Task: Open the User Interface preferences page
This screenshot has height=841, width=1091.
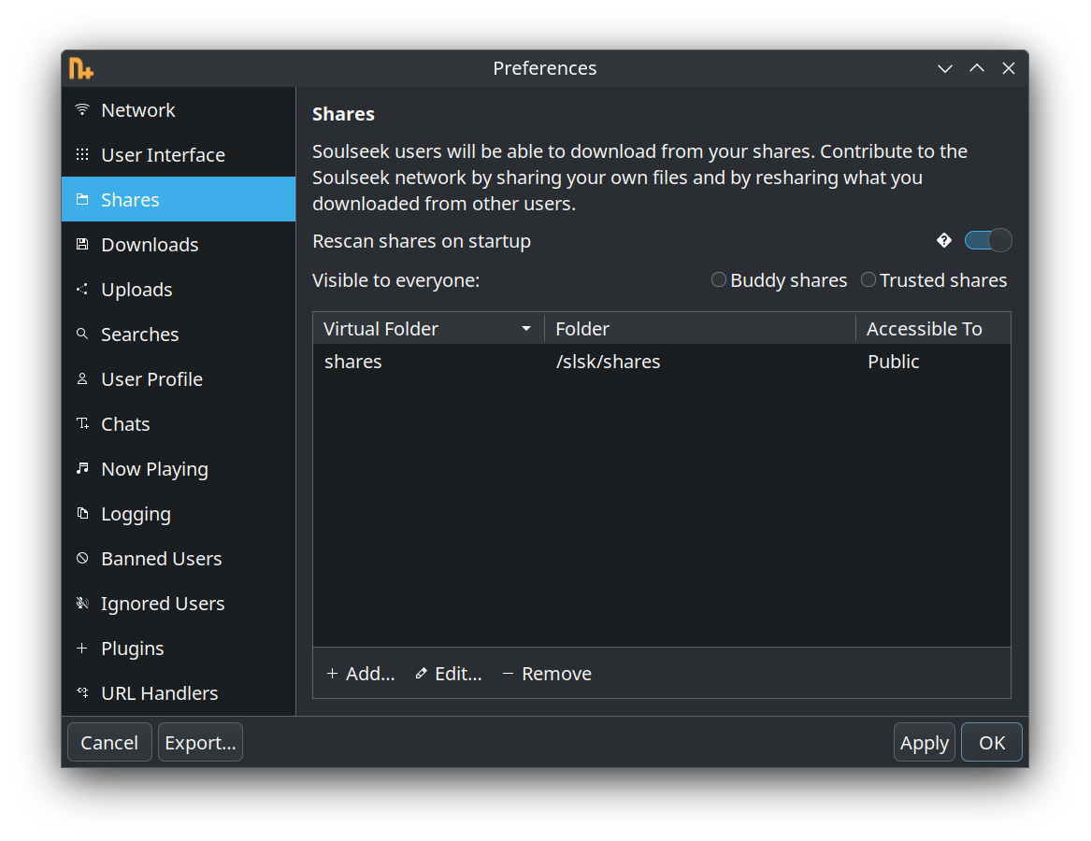Action: tap(179, 154)
